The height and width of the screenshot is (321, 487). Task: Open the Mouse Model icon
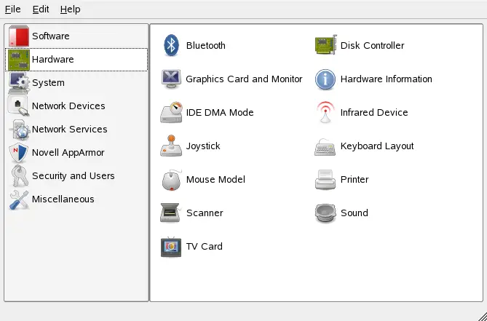coord(171,179)
